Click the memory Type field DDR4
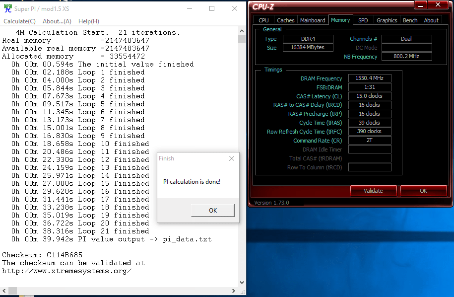 (308, 39)
